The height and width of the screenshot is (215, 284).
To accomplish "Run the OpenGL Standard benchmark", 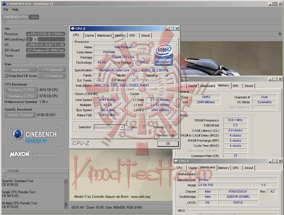I will (20, 115).
